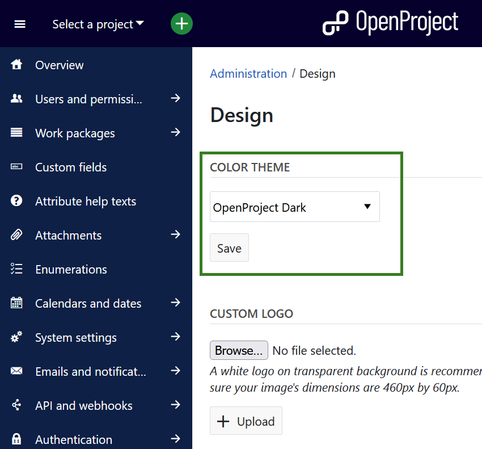Open the Select a project dropdown
The image size is (482, 449).
pos(98,24)
